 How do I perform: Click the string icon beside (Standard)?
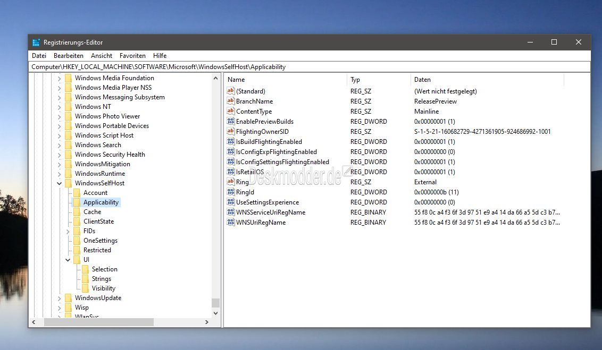pos(230,91)
